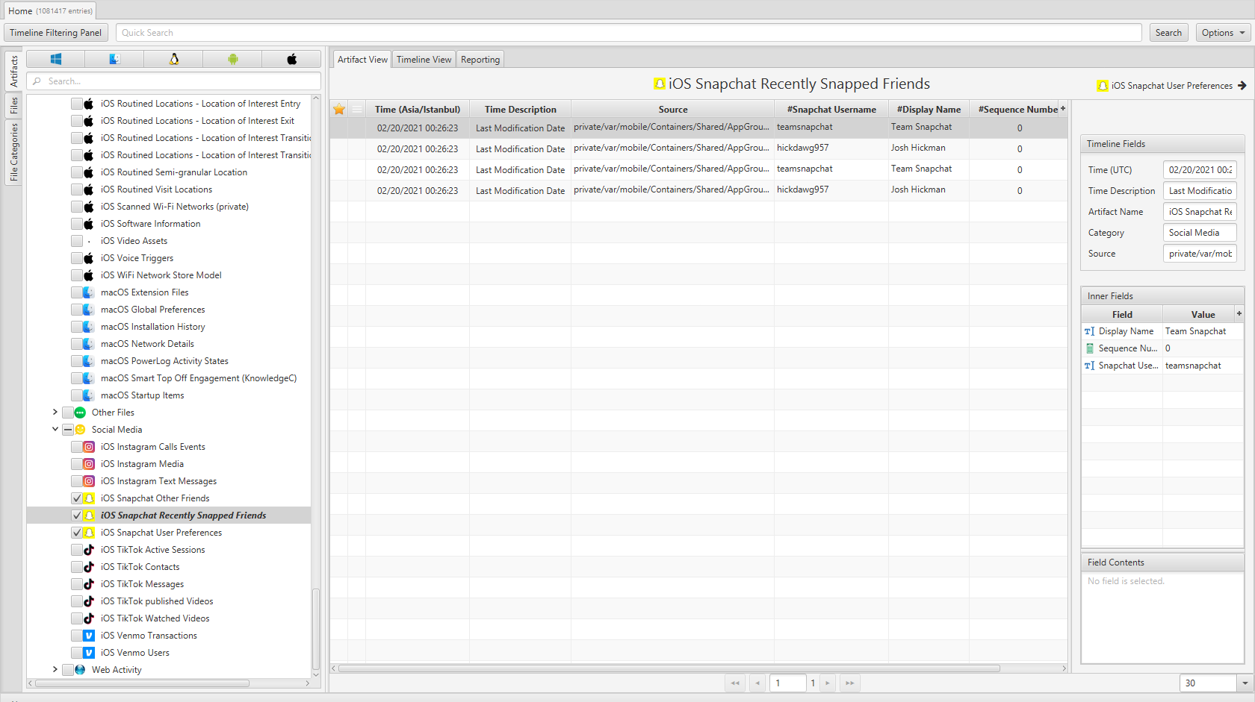Image resolution: width=1255 pixels, height=702 pixels.
Task: Uncheck iOS Snapchat User Preferences checkbox
Action: click(x=77, y=533)
